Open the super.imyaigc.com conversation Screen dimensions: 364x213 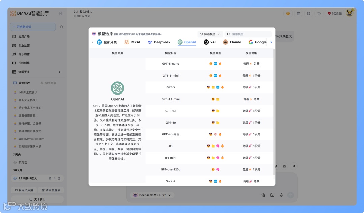(x=31, y=139)
